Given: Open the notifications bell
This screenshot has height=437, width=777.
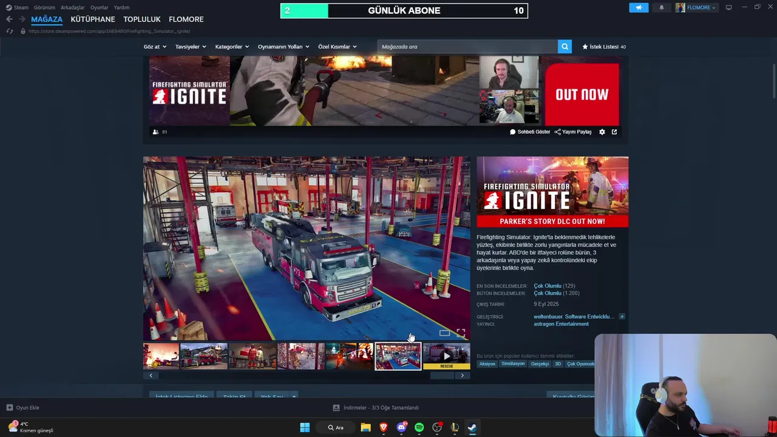Looking at the screenshot, I should (x=661, y=7).
